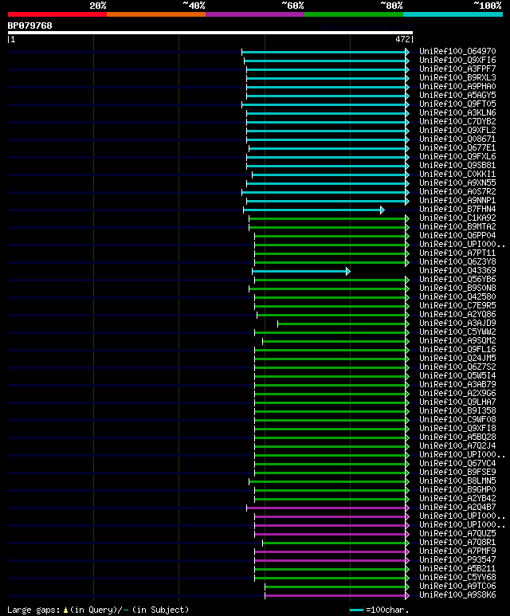The width and height of the screenshot is (510, 616).
Task: Select hit UniRef100_A9PHA0
Action: pos(457,86)
